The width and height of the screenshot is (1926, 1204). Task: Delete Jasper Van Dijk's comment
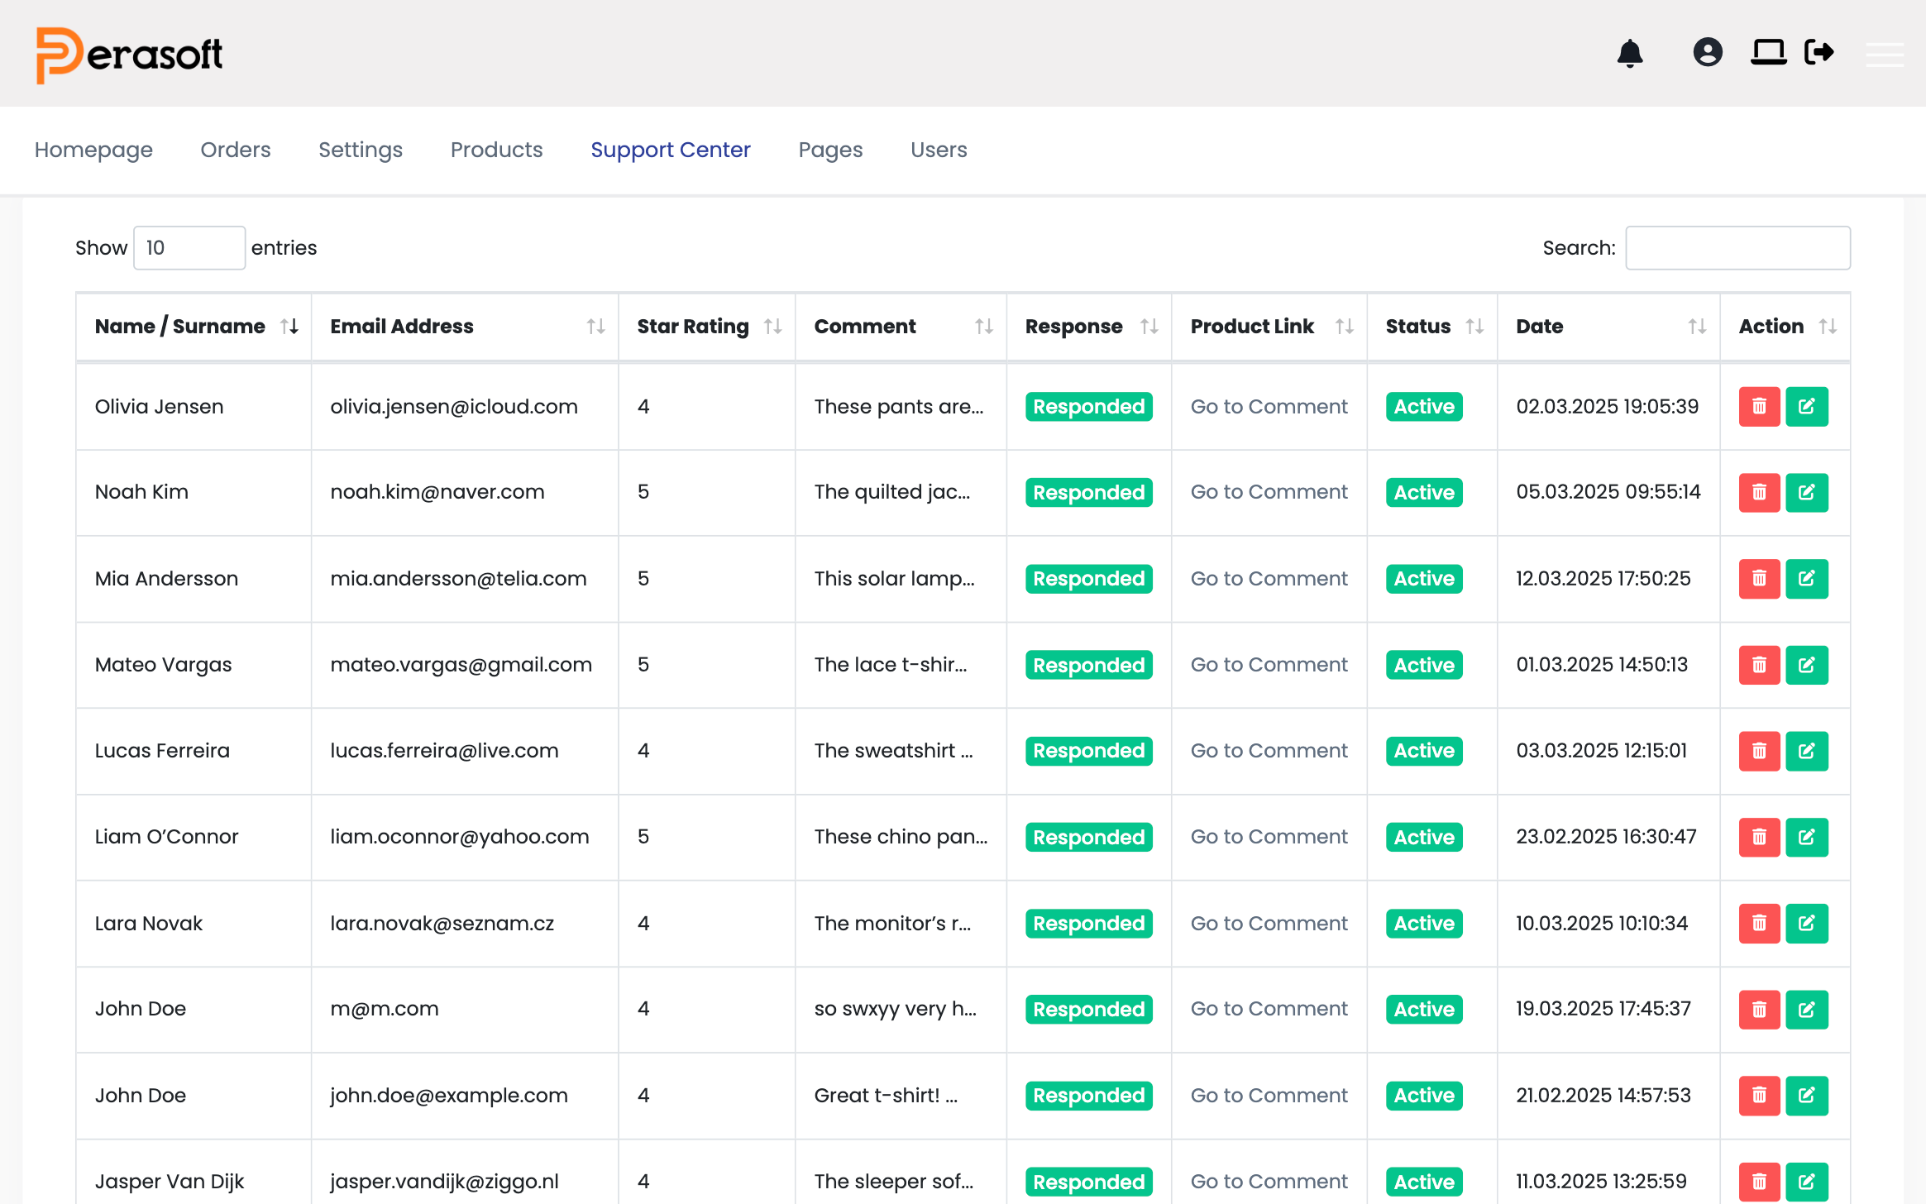1759,1182
